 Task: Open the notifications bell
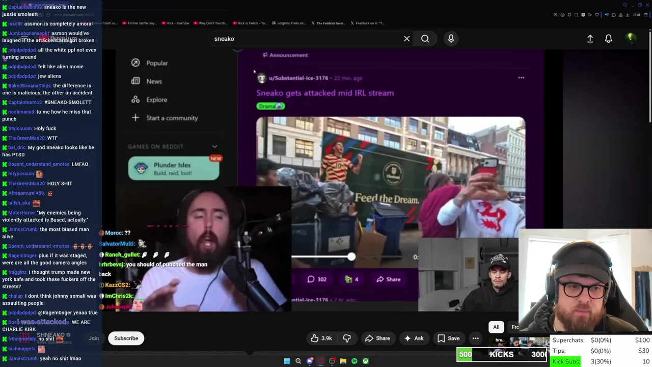click(608, 39)
